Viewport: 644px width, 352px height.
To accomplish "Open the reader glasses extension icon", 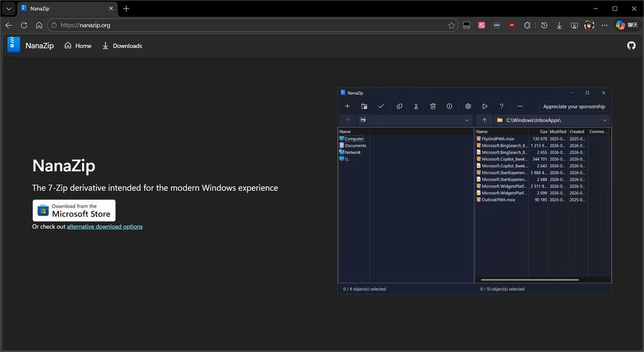I will click(x=467, y=25).
